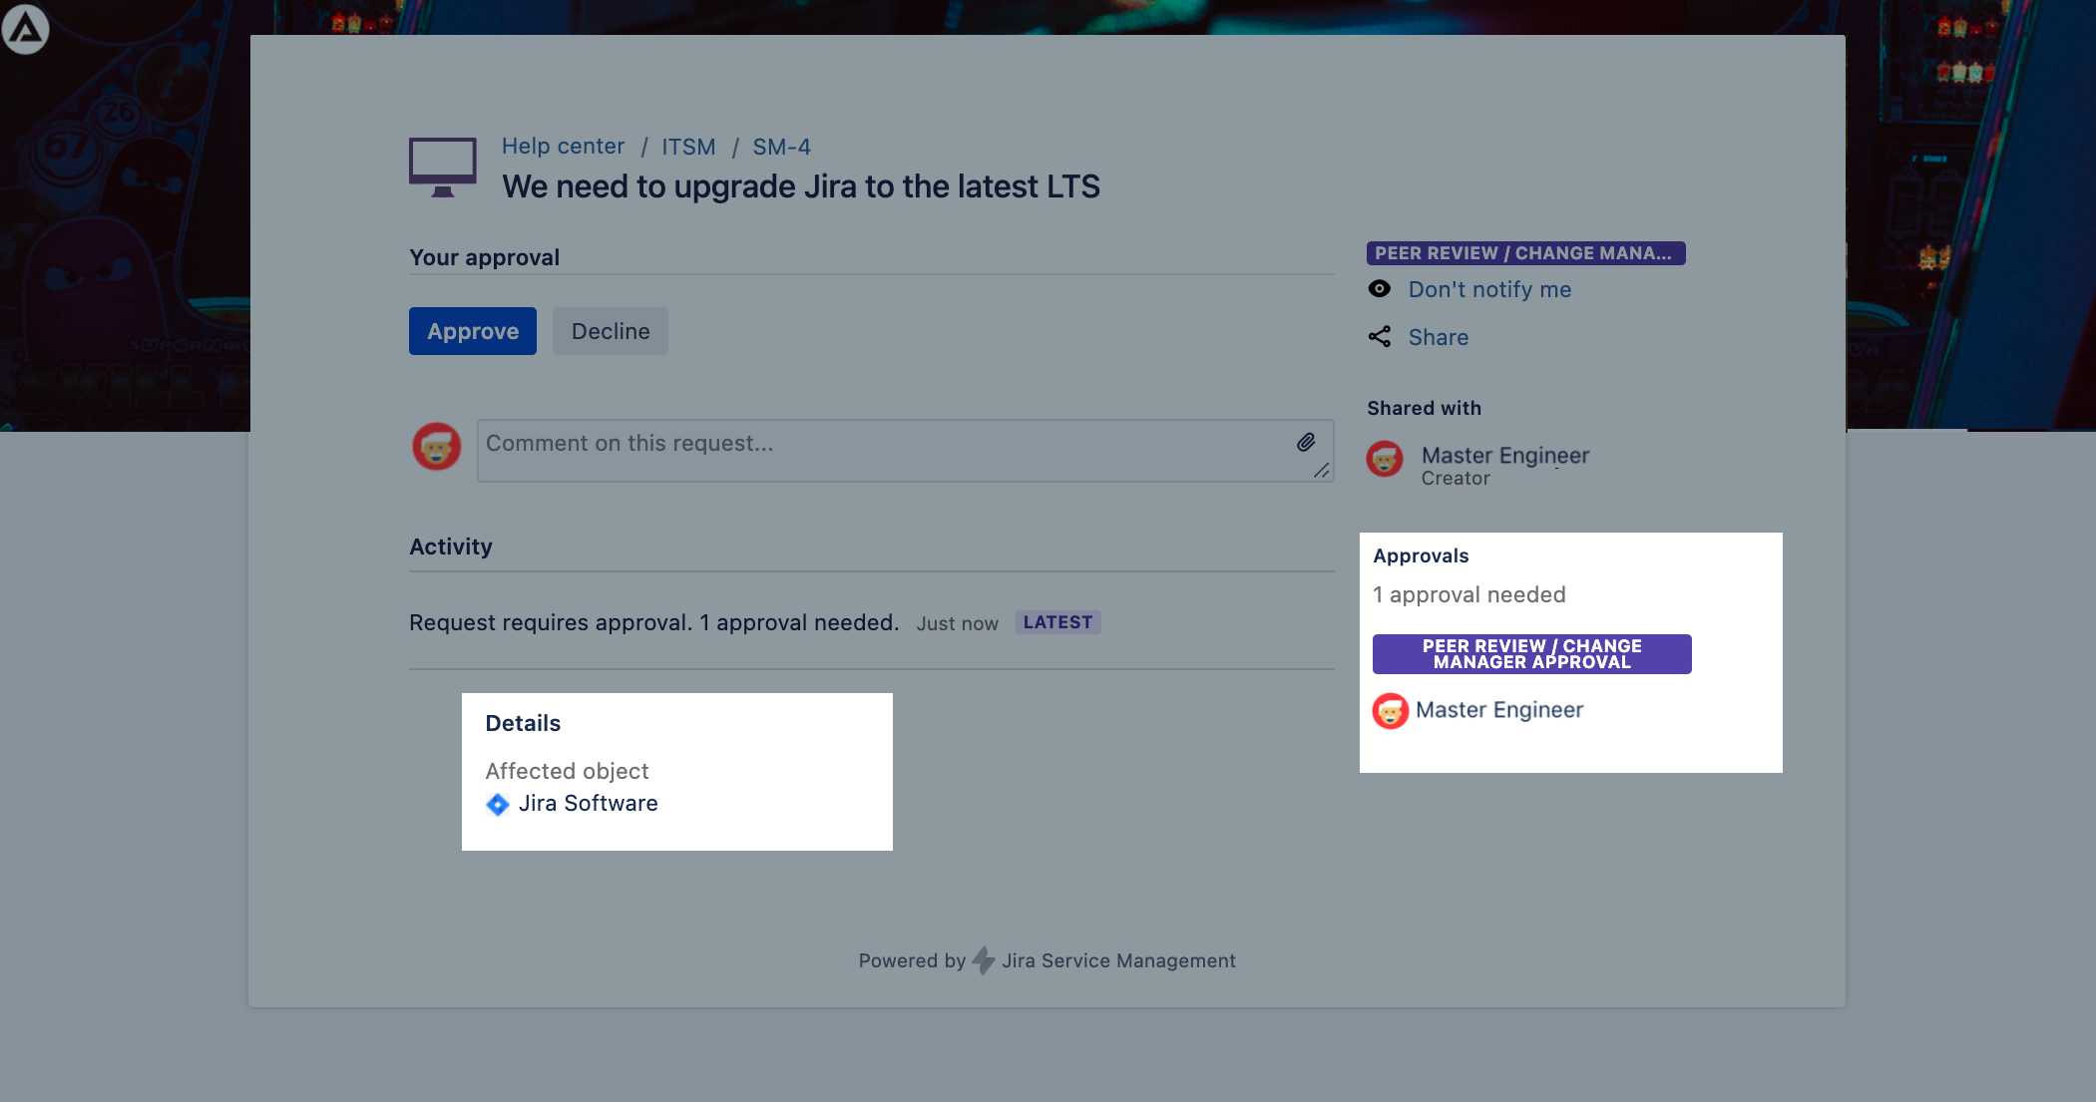Viewport: 2096px width, 1102px height.
Task: Focus the Comment on this request field
Action: [905, 451]
